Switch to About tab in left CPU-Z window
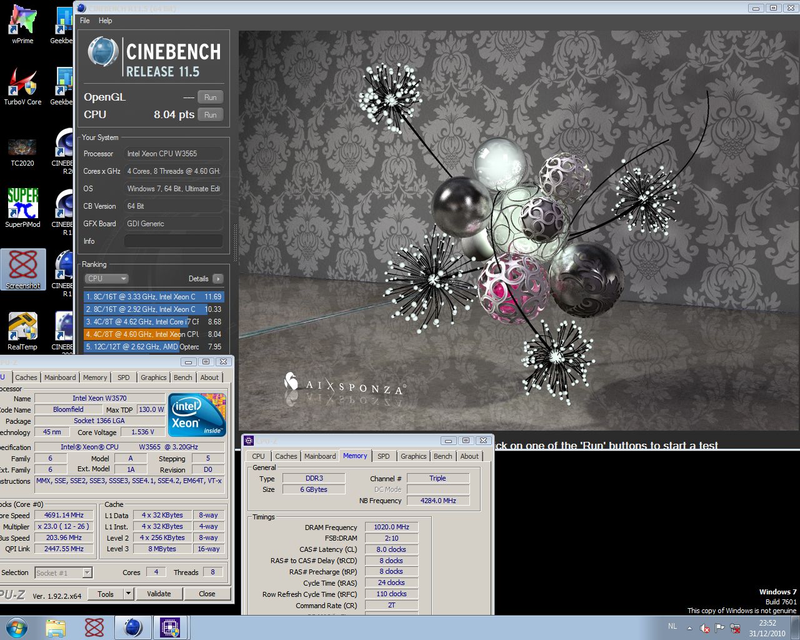The width and height of the screenshot is (800, 640). click(210, 377)
